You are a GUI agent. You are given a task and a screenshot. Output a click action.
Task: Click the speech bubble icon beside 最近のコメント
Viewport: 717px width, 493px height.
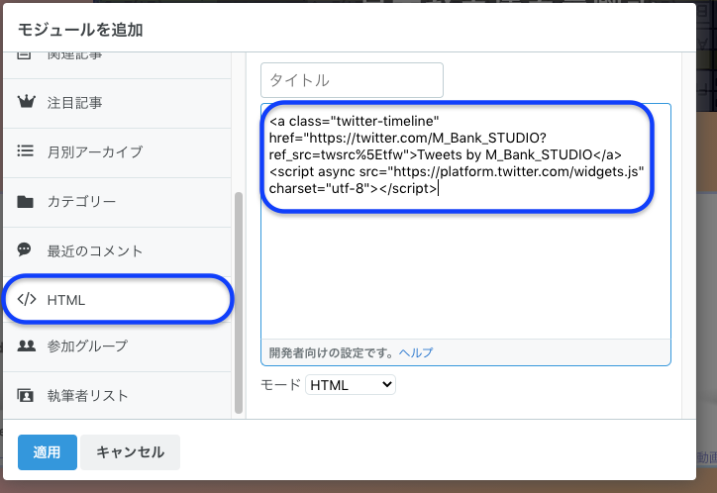point(24,249)
